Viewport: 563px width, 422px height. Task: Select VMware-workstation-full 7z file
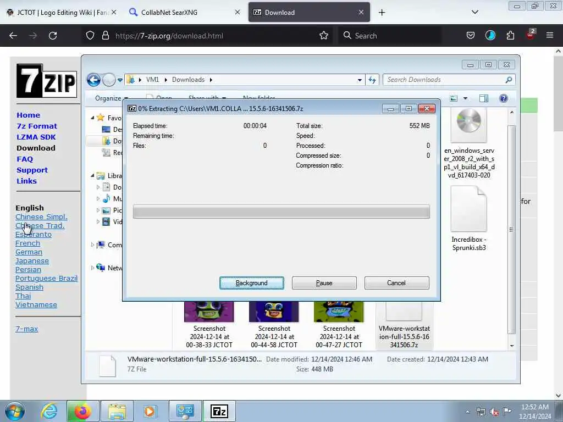pos(404,325)
